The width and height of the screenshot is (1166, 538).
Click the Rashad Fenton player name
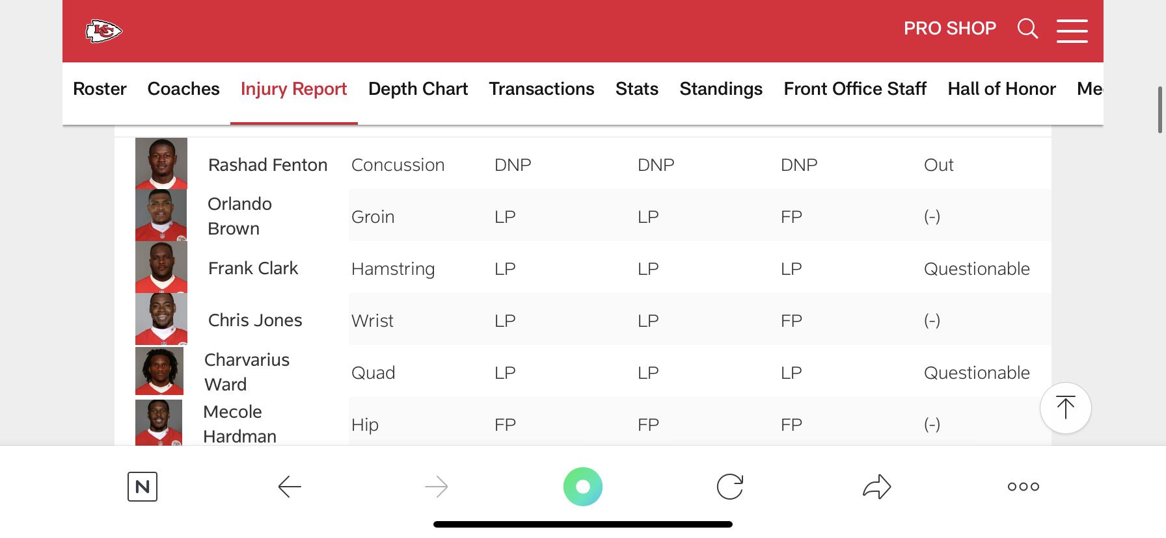267,165
